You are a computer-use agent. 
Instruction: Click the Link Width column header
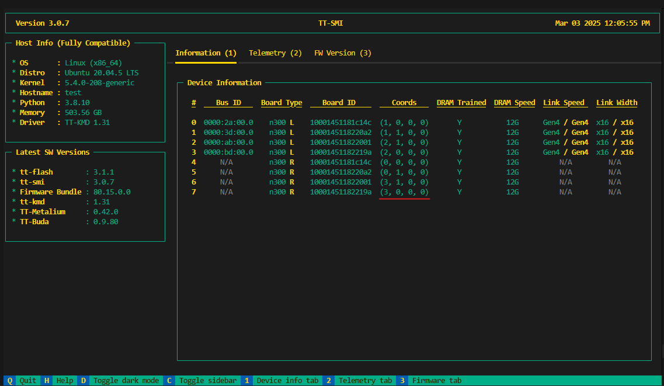[617, 103]
